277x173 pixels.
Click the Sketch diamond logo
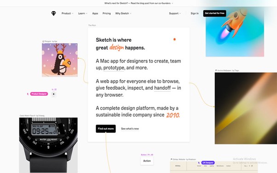point(53,13)
